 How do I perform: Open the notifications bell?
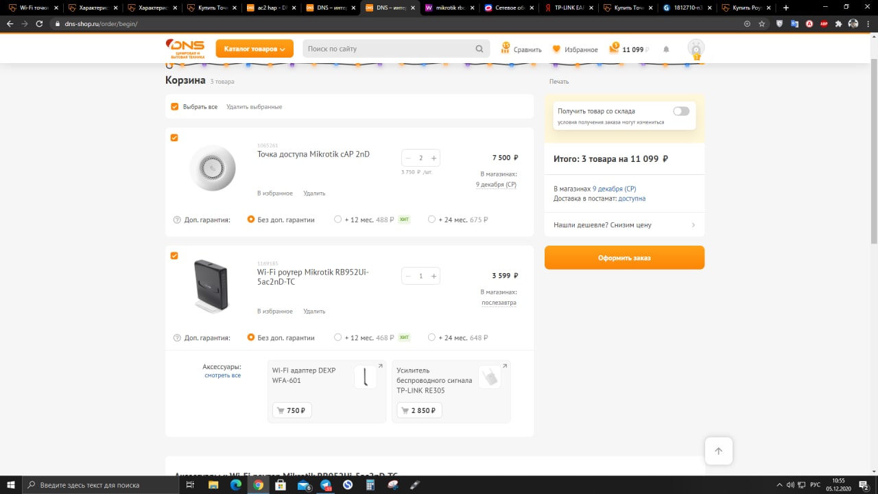[x=666, y=49]
